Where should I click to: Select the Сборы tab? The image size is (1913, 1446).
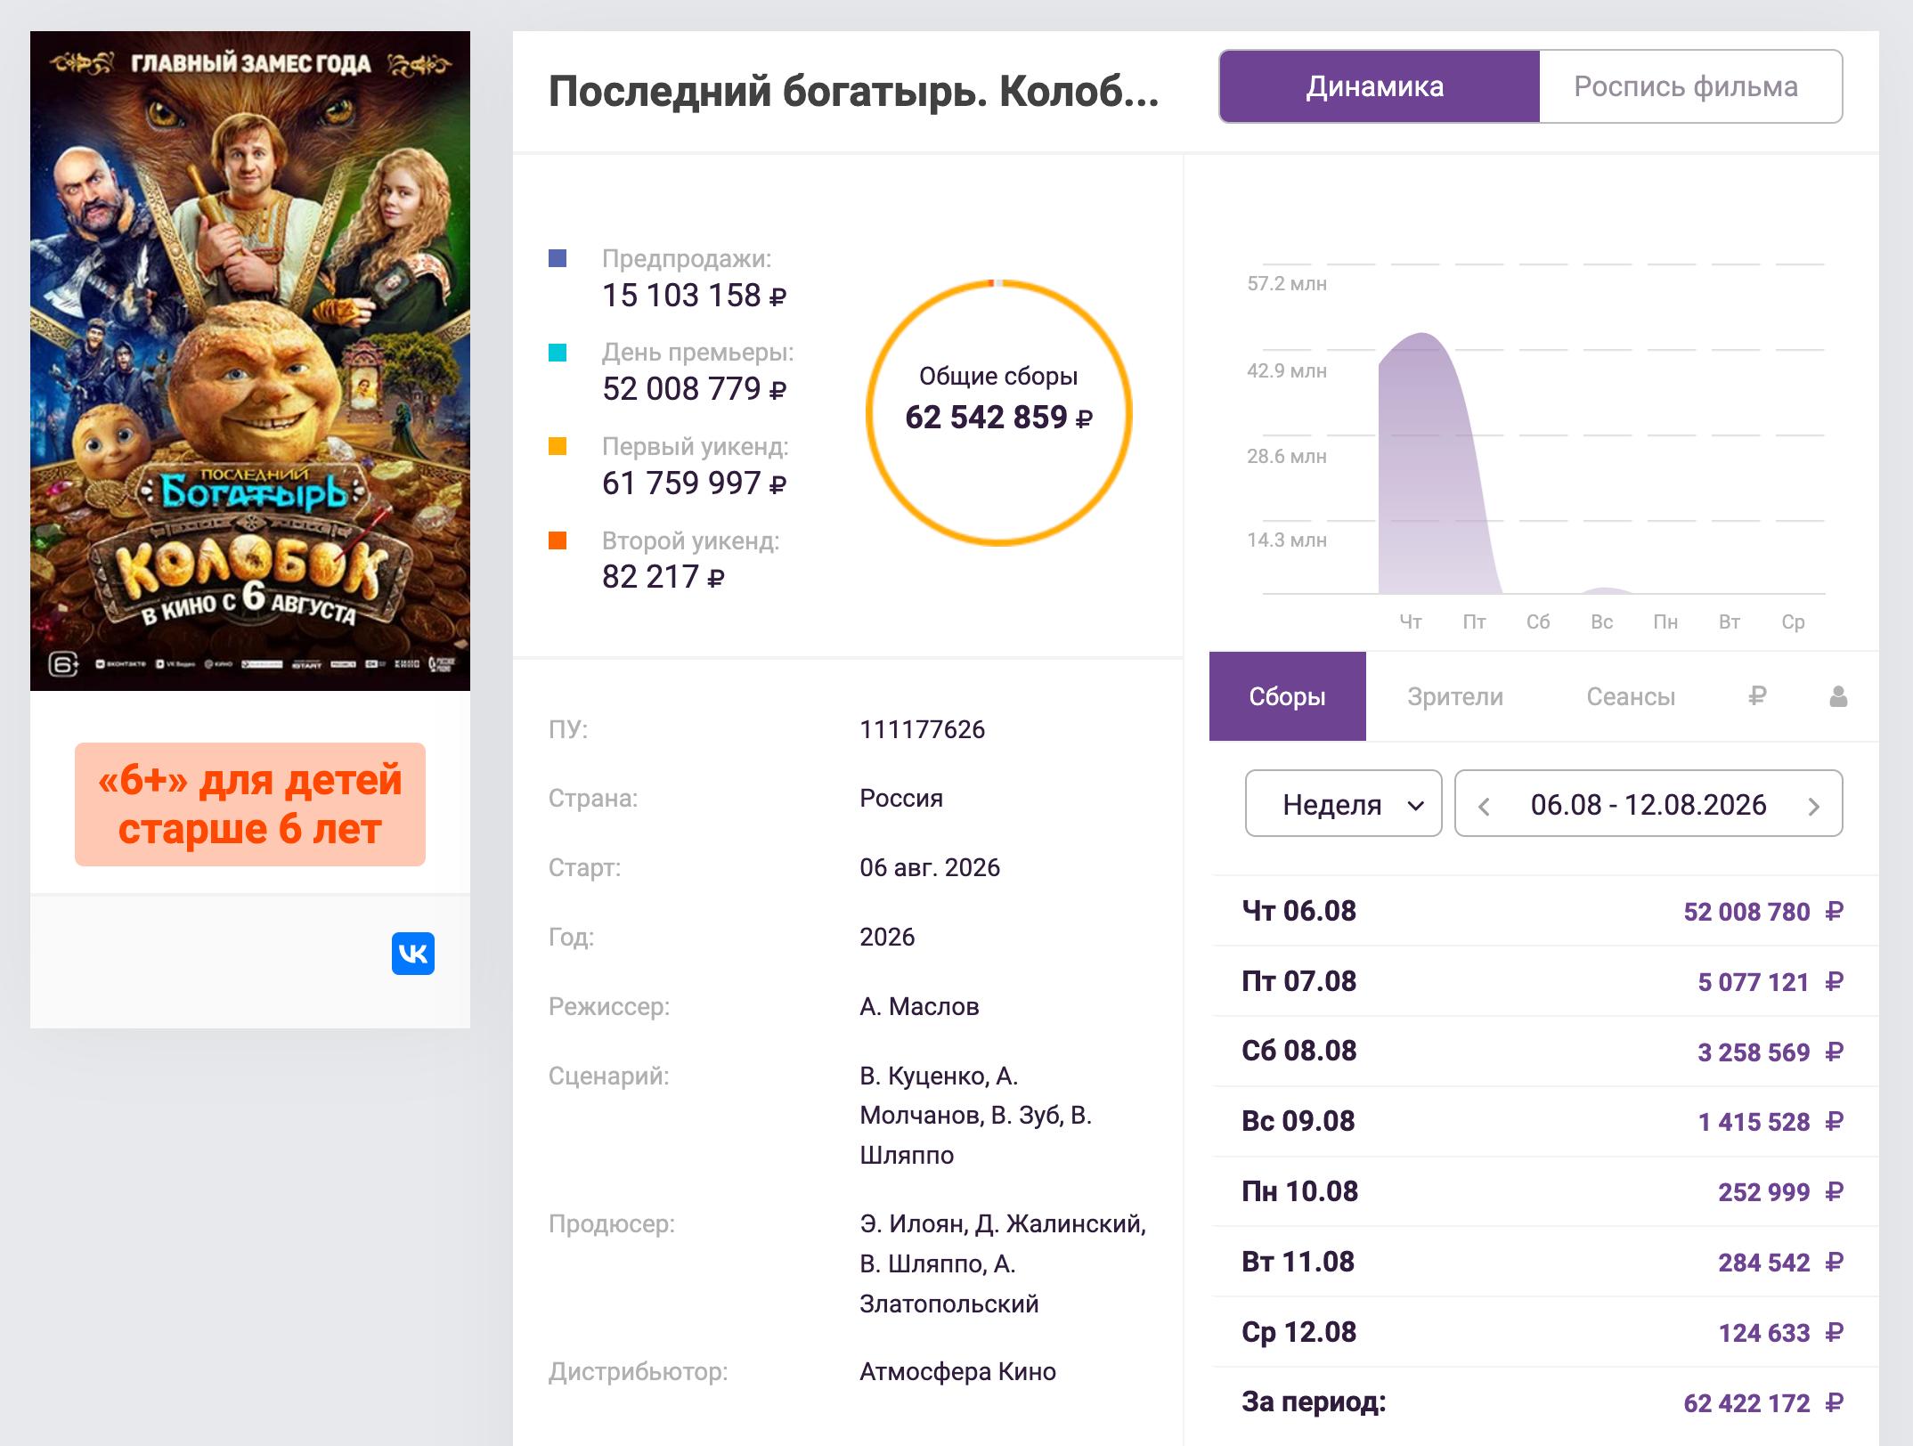(x=1288, y=696)
